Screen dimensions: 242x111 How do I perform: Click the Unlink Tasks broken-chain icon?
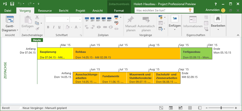point(111,27)
